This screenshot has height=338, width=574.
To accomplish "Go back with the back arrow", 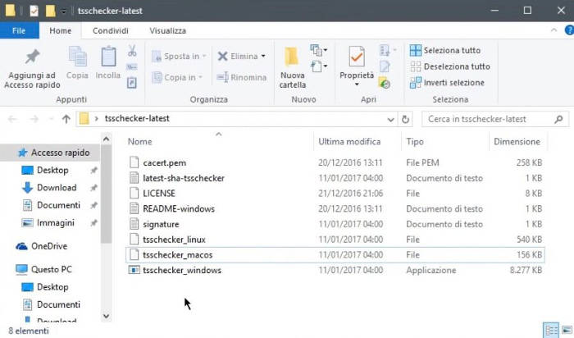I will pyautogui.click(x=12, y=119).
